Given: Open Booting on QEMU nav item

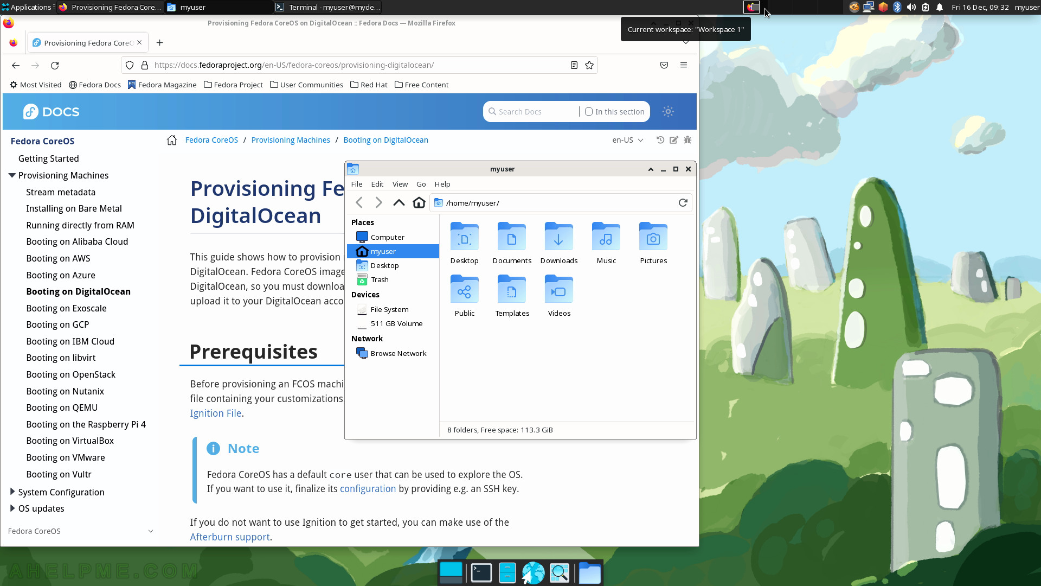Looking at the screenshot, I should tap(62, 407).
